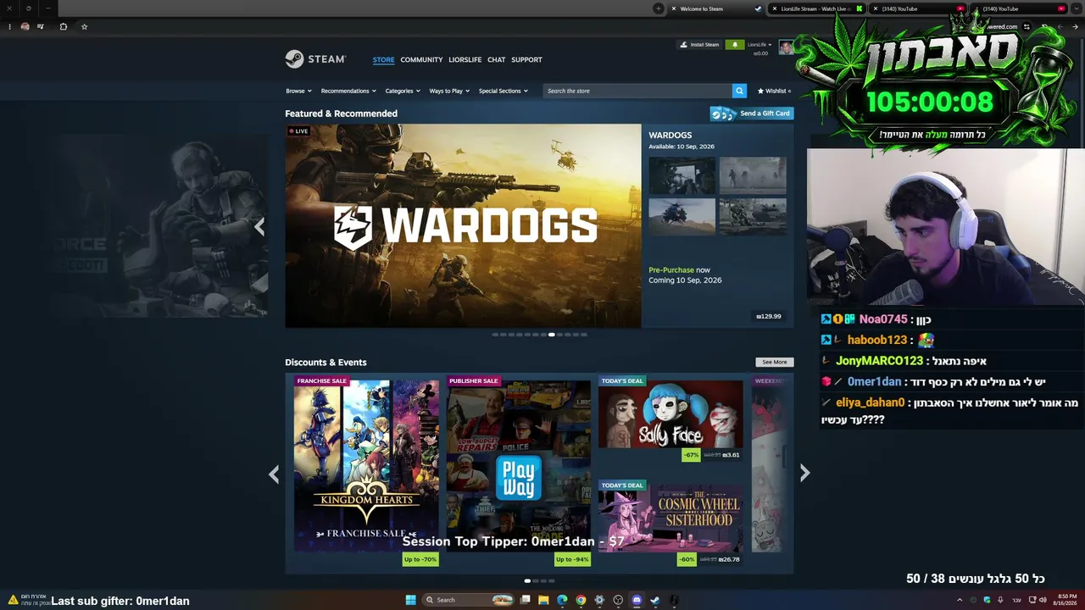Open the Ways to Play dropdown
This screenshot has width=1085, height=610.
449,91
